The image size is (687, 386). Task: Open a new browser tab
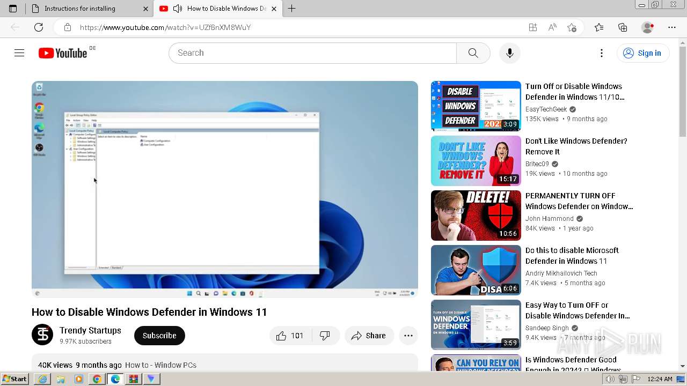point(291,9)
